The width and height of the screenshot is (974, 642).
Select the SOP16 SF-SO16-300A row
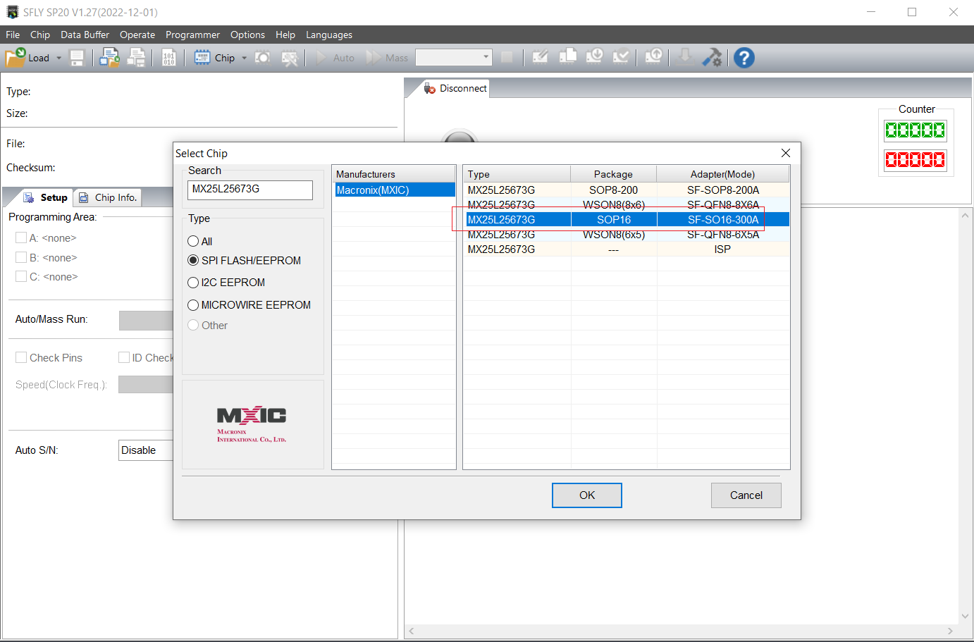coord(627,220)
